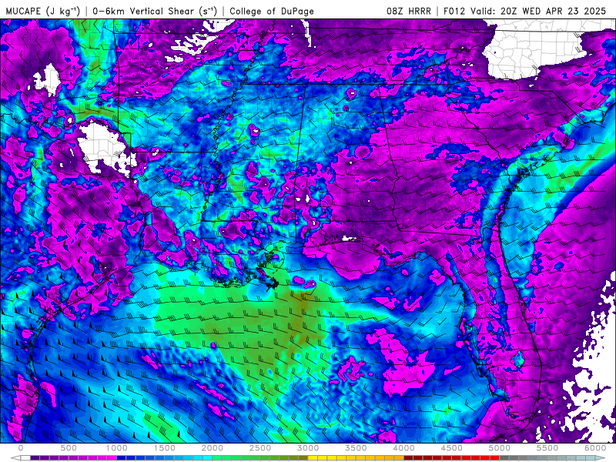Viewport: 616px width, 462px height.
Task: Click the 4500 label on the color scale
Action: (452, 448)
